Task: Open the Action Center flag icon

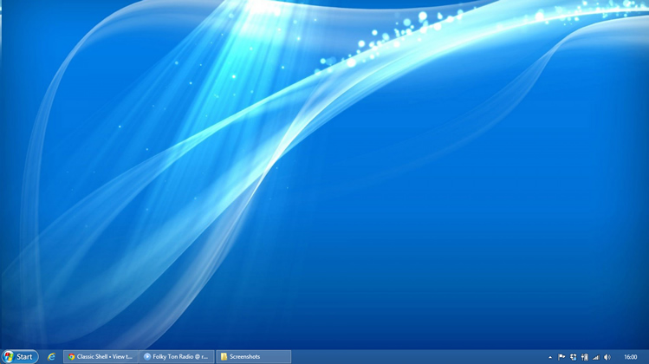Action: (561, 357)
